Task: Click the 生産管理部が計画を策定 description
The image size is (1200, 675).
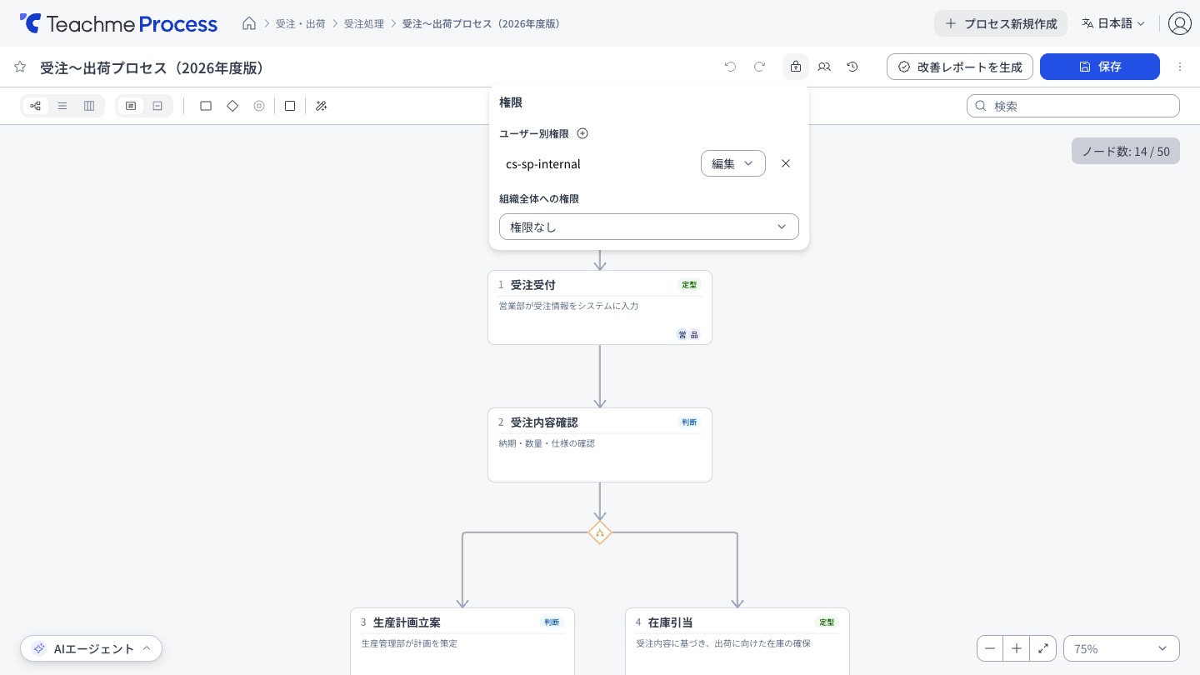Action: pos(409,643)
